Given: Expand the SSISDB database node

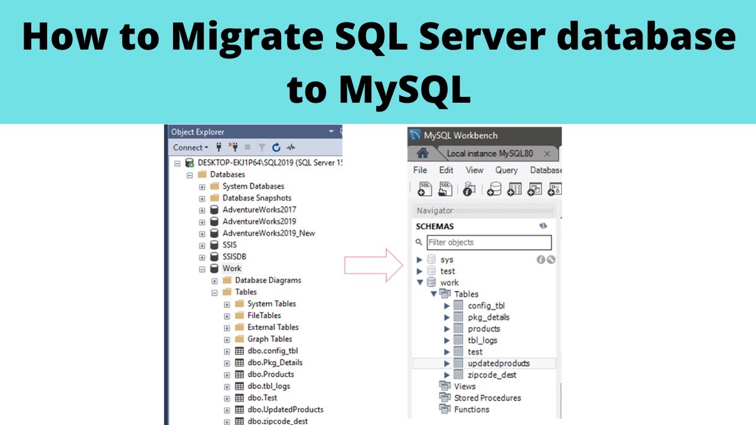Looking at the screenshot, I should tap(202, 257).
